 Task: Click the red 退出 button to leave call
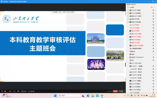tap(115, 91)
